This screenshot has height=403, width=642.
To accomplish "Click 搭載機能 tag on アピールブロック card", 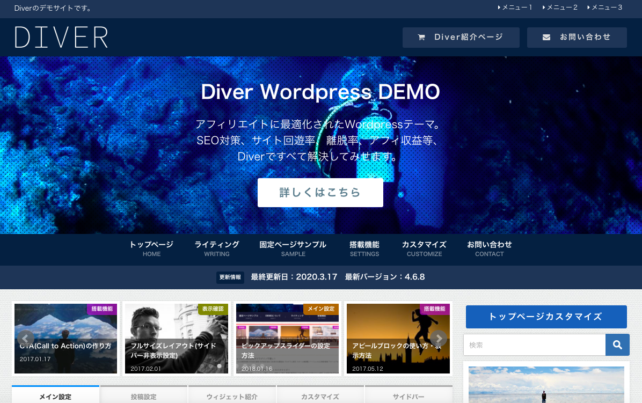I will pyautogui.click(x=434, y=309).
